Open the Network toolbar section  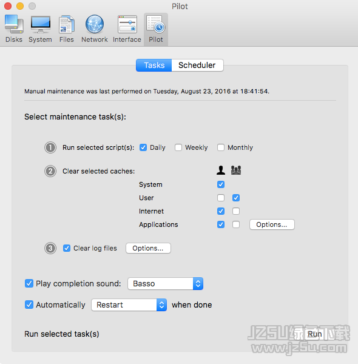pos(95,29)
